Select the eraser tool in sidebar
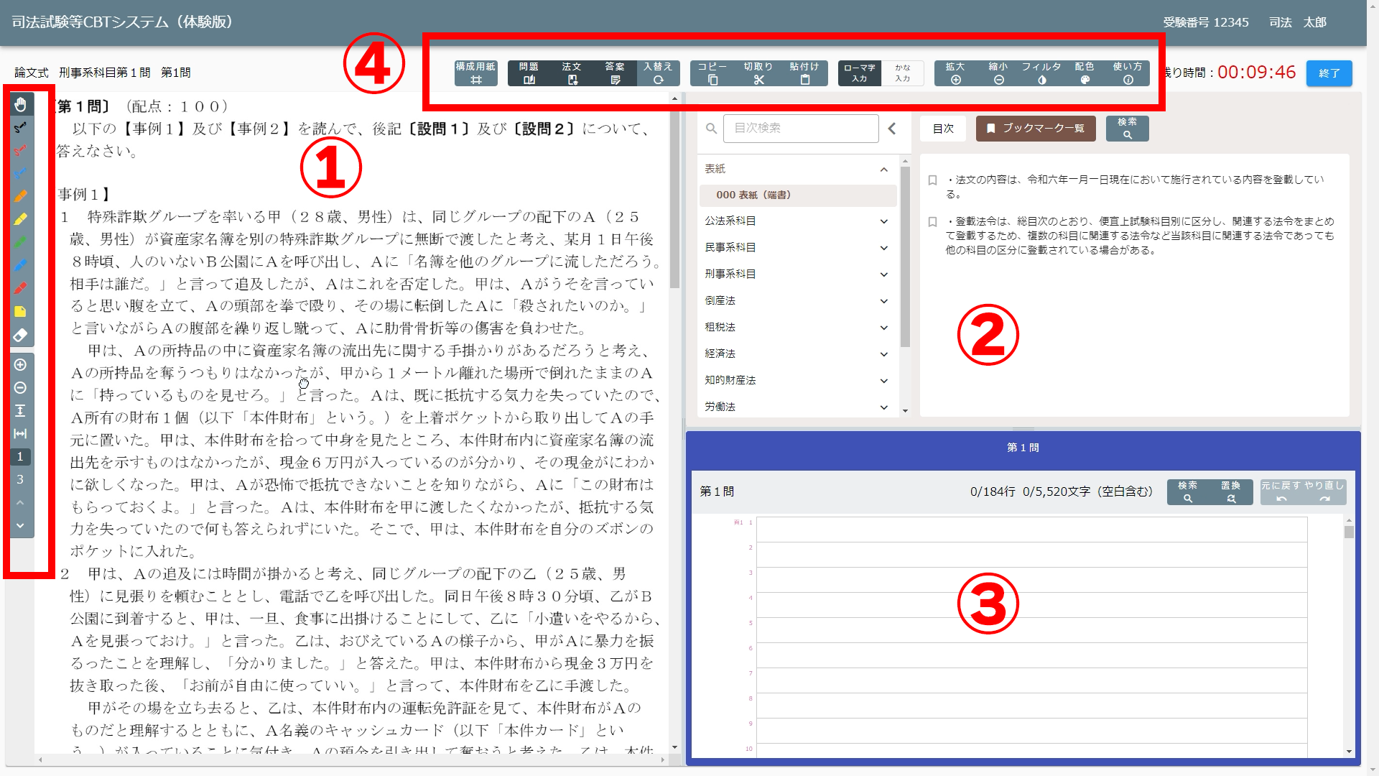 click(x=20, y=335)
